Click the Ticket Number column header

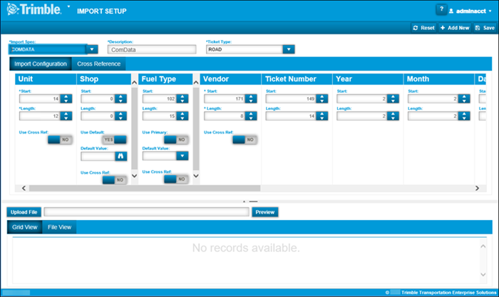point(297,79)
